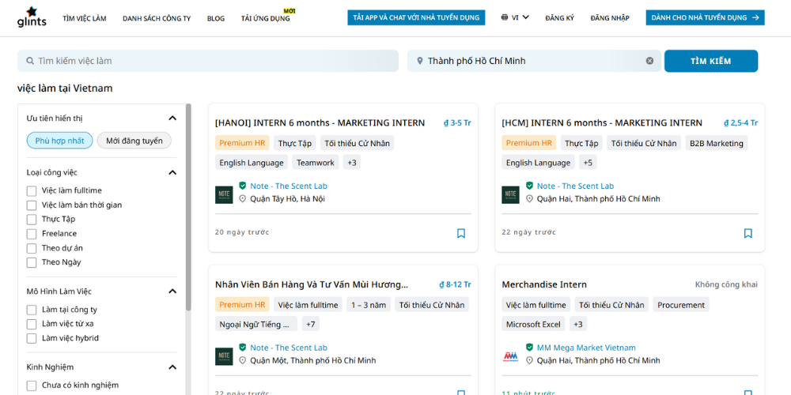Image resolution: width=791 pixels, height=395 pixels.
Task: Click MM Mega Market Vietnam logo
Action: click(x=510, y=357)
